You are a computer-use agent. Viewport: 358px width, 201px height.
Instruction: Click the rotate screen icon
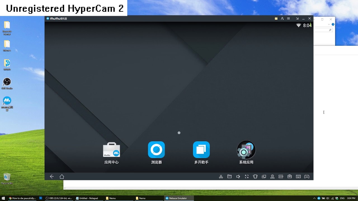point(264,176)
